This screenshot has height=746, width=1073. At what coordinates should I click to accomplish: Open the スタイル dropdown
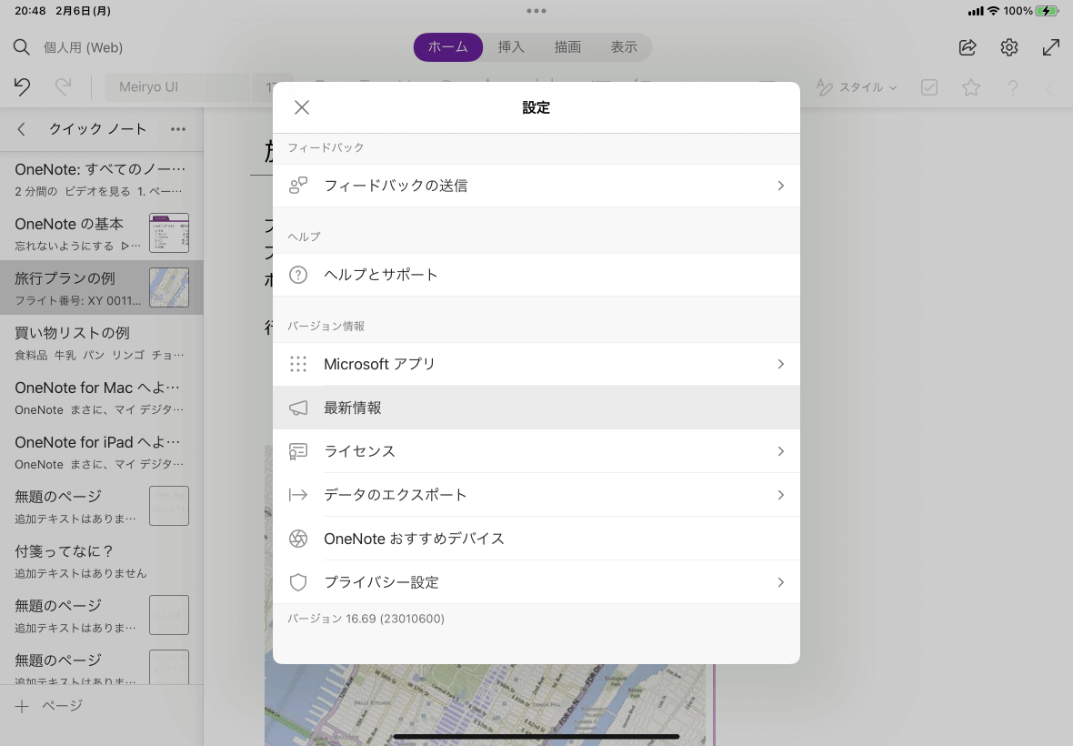click(x=857, y=87)
